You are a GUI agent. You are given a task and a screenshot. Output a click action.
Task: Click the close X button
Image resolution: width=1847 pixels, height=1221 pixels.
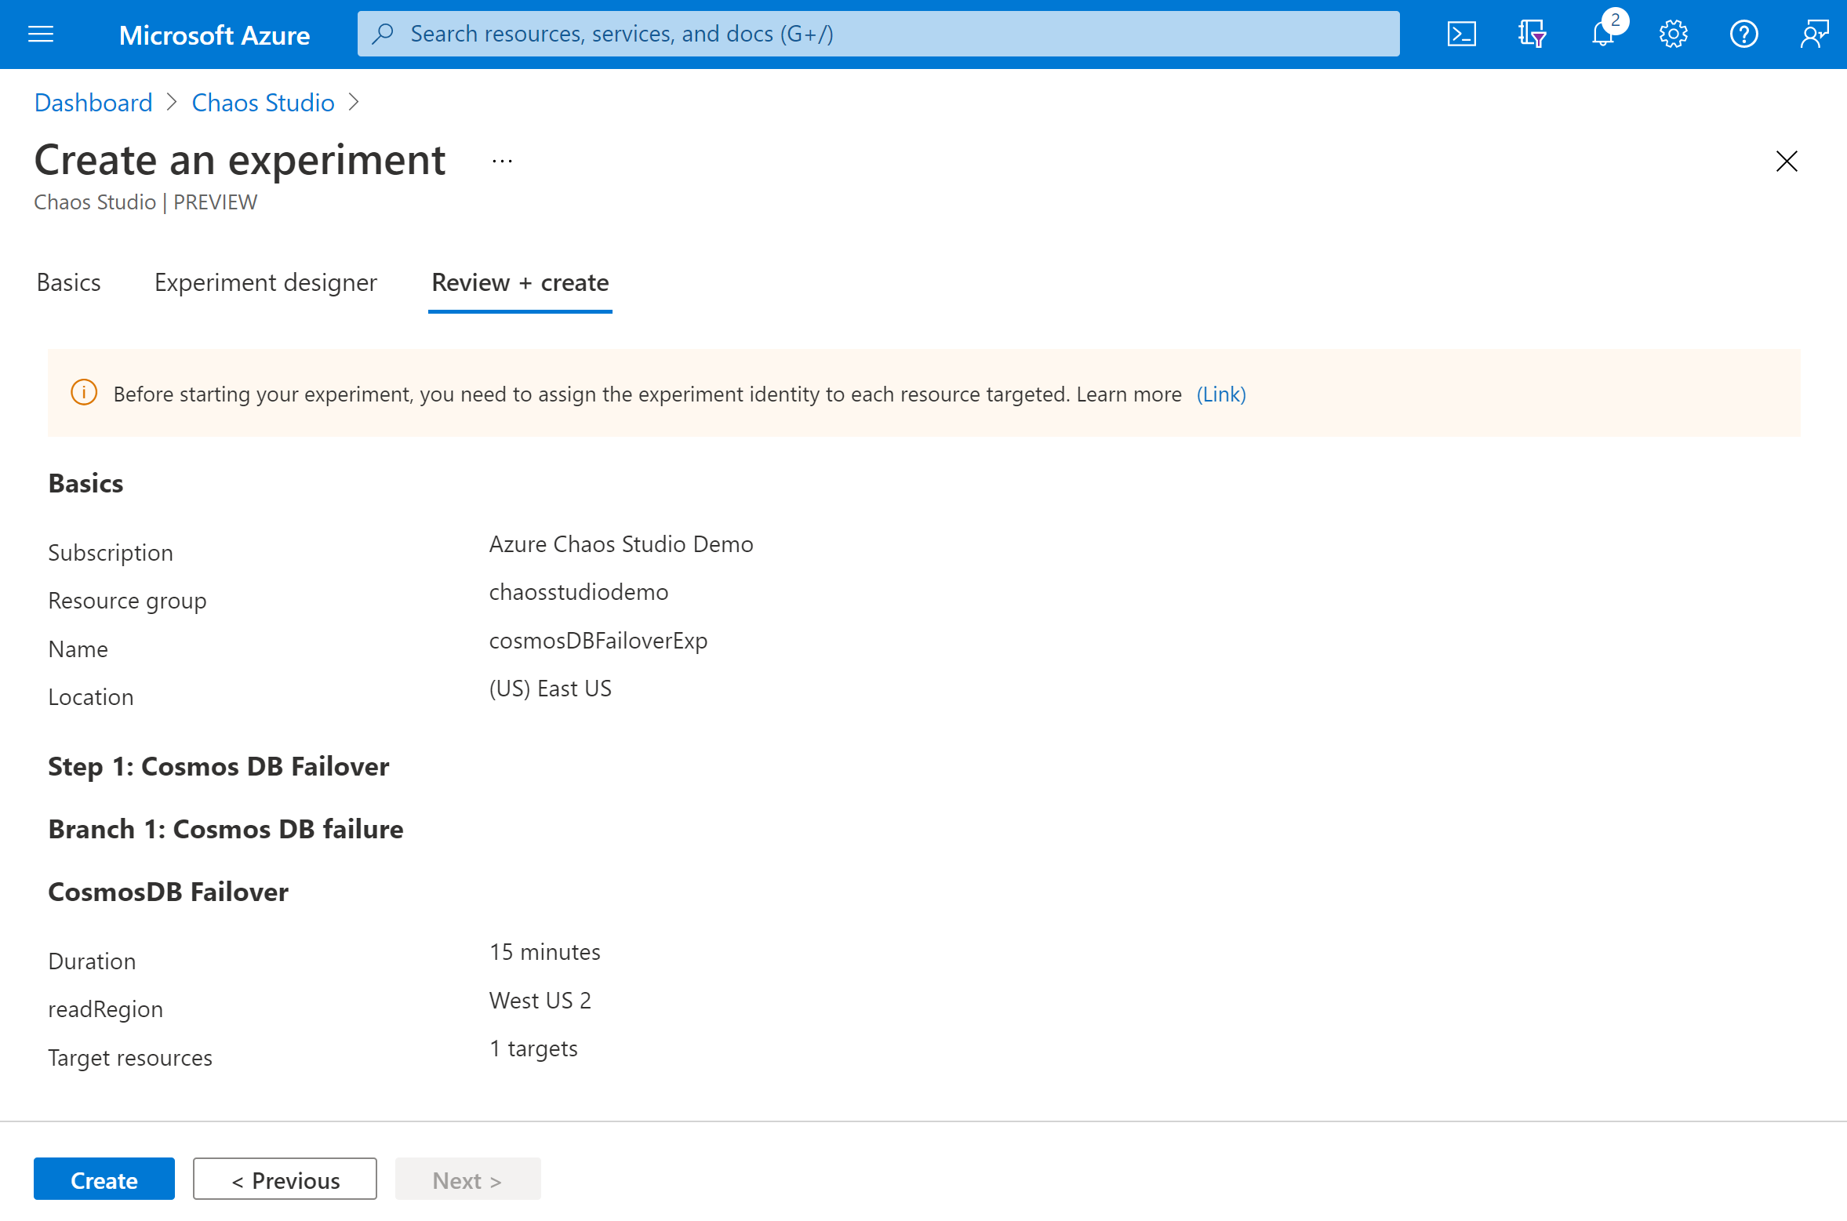click(x=1788, y=159)
